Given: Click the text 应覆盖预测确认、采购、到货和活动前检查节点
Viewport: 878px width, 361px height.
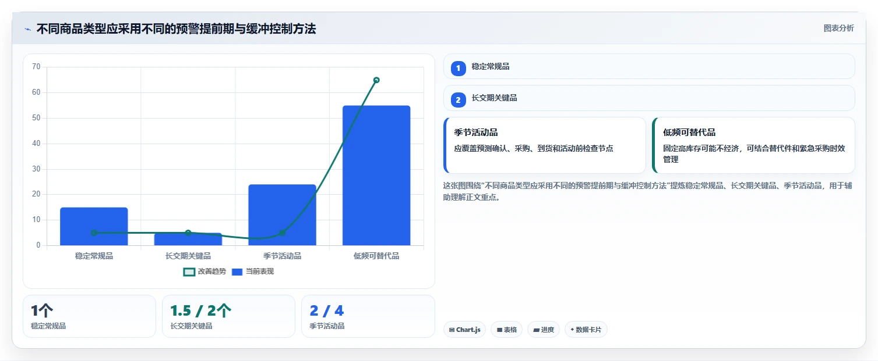Looking at the screenshot, I should [x=534, y=149].
